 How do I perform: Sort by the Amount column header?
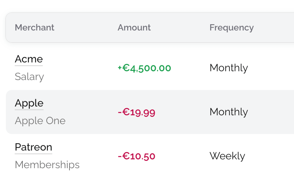coord(134,28)
